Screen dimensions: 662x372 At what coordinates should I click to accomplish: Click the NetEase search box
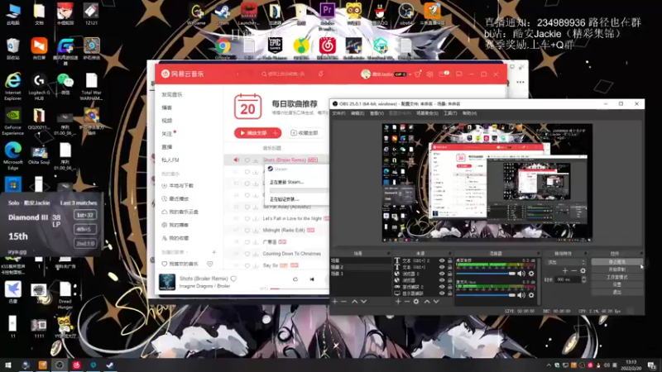click(283, 74)
